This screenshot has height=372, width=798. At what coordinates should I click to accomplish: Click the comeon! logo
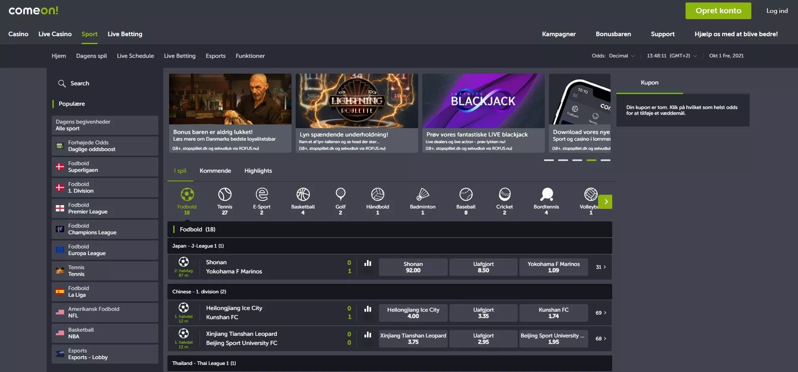(x=33, y=10)
